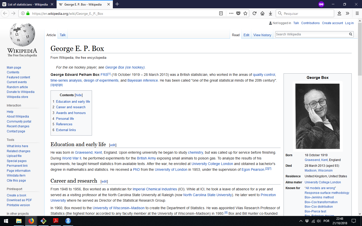Screen dimensions: 362x226
Task: Jump to Career and research in Contents
Action: tap(71, 107)
